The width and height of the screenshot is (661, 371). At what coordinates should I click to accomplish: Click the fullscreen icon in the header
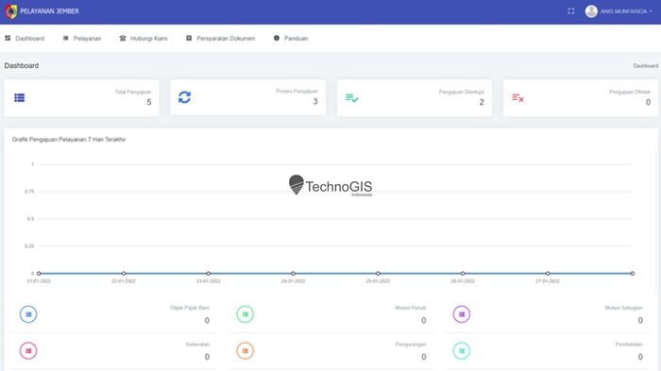click(x=570, y=11)
